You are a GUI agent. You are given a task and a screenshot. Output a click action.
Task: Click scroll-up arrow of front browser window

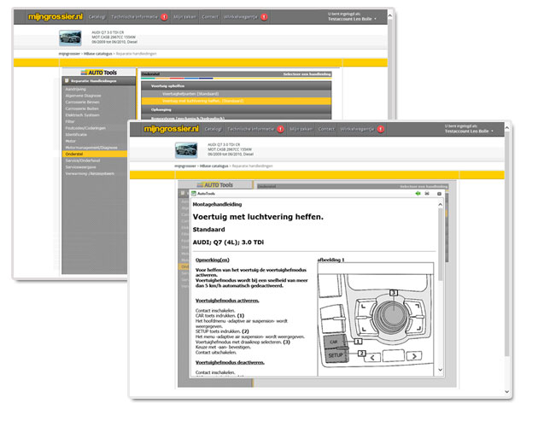pos(506,127)
